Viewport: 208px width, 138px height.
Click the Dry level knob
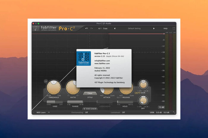143,101
